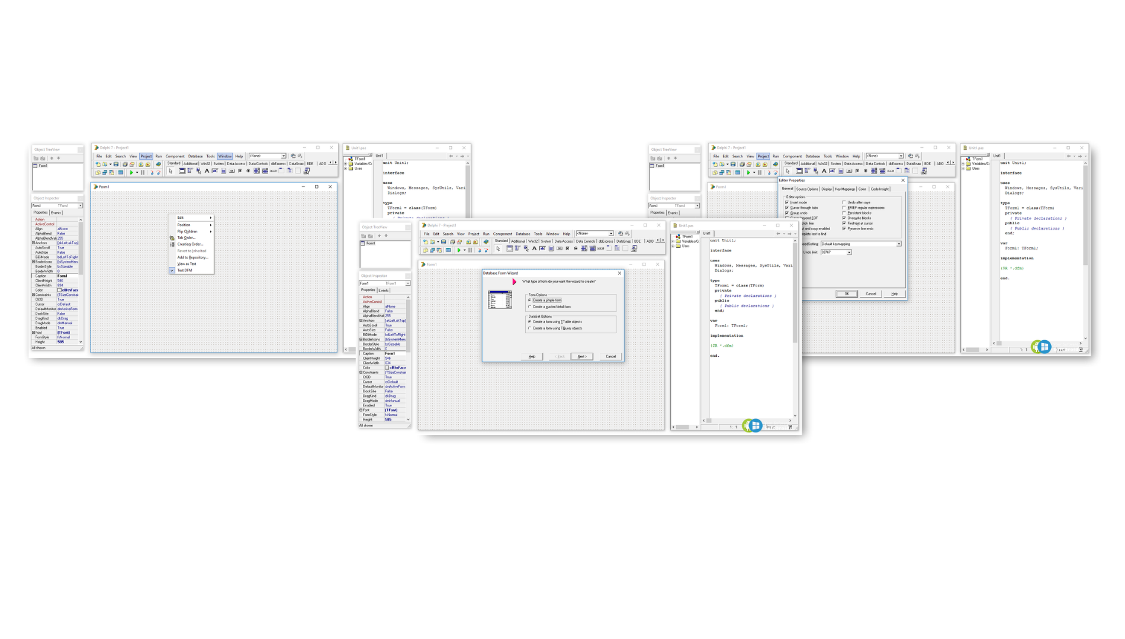Click Help book icon in Editor Properties window toolbar

coord(776,164)
